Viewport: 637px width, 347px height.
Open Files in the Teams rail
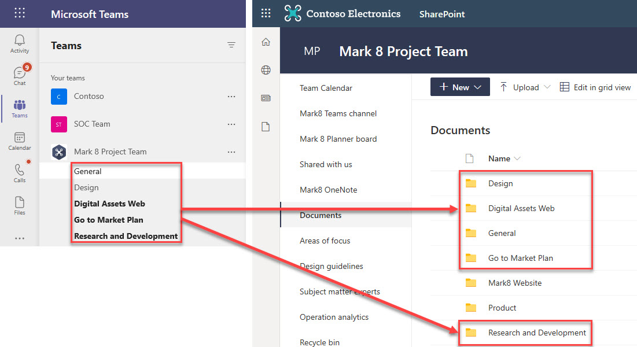coord(20,206)
